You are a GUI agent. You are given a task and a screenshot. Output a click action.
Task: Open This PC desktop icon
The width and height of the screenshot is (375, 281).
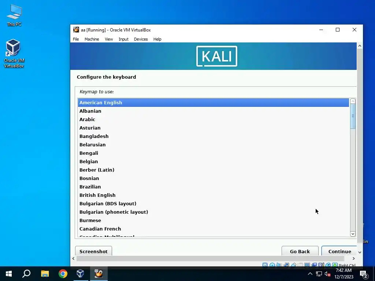click(x=14, y=15)
